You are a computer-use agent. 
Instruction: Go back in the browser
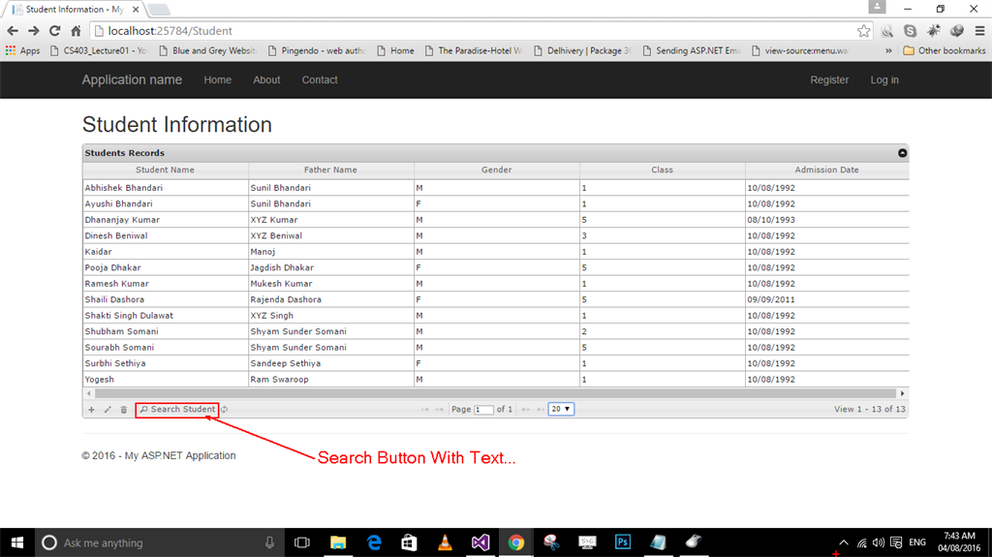coord(13,30)
